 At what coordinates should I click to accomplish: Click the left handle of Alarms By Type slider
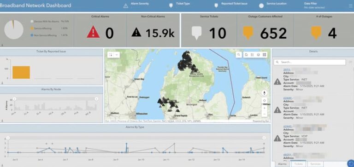coord(8,138)
